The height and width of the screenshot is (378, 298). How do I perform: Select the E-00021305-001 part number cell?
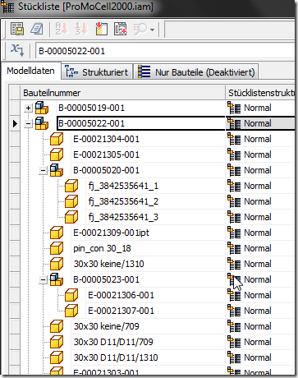coord(148,154)
